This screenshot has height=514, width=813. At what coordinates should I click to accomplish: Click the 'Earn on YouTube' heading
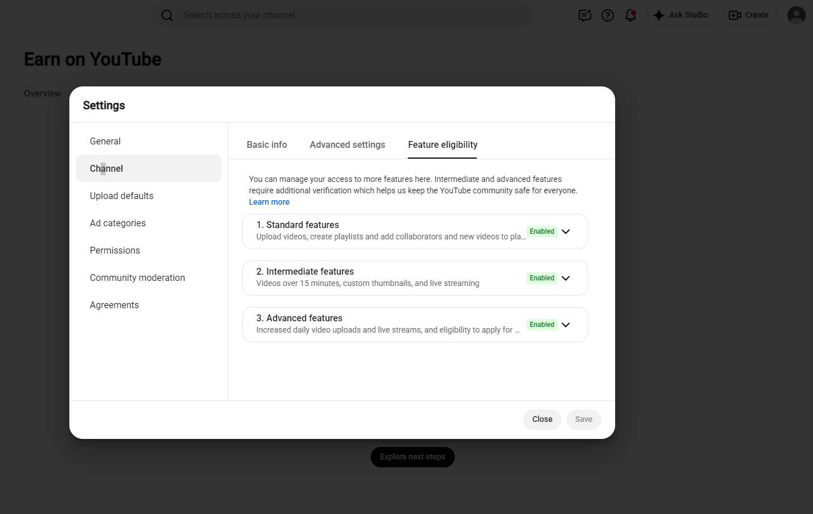click(x=93, y=59)
